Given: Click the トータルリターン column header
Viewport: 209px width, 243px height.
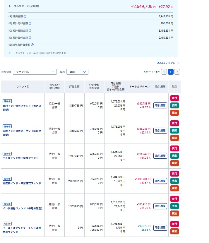Looking at the screenshot, I should tap(139, 87).
